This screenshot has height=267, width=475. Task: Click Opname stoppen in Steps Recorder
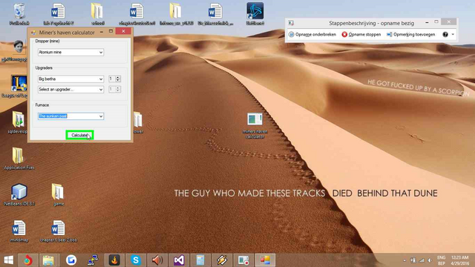pyautogui.click(x=361, y=35)
